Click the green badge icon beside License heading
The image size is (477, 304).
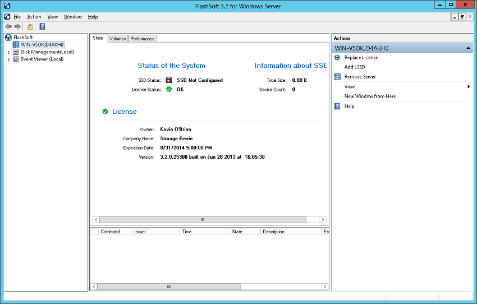point(106,112)
